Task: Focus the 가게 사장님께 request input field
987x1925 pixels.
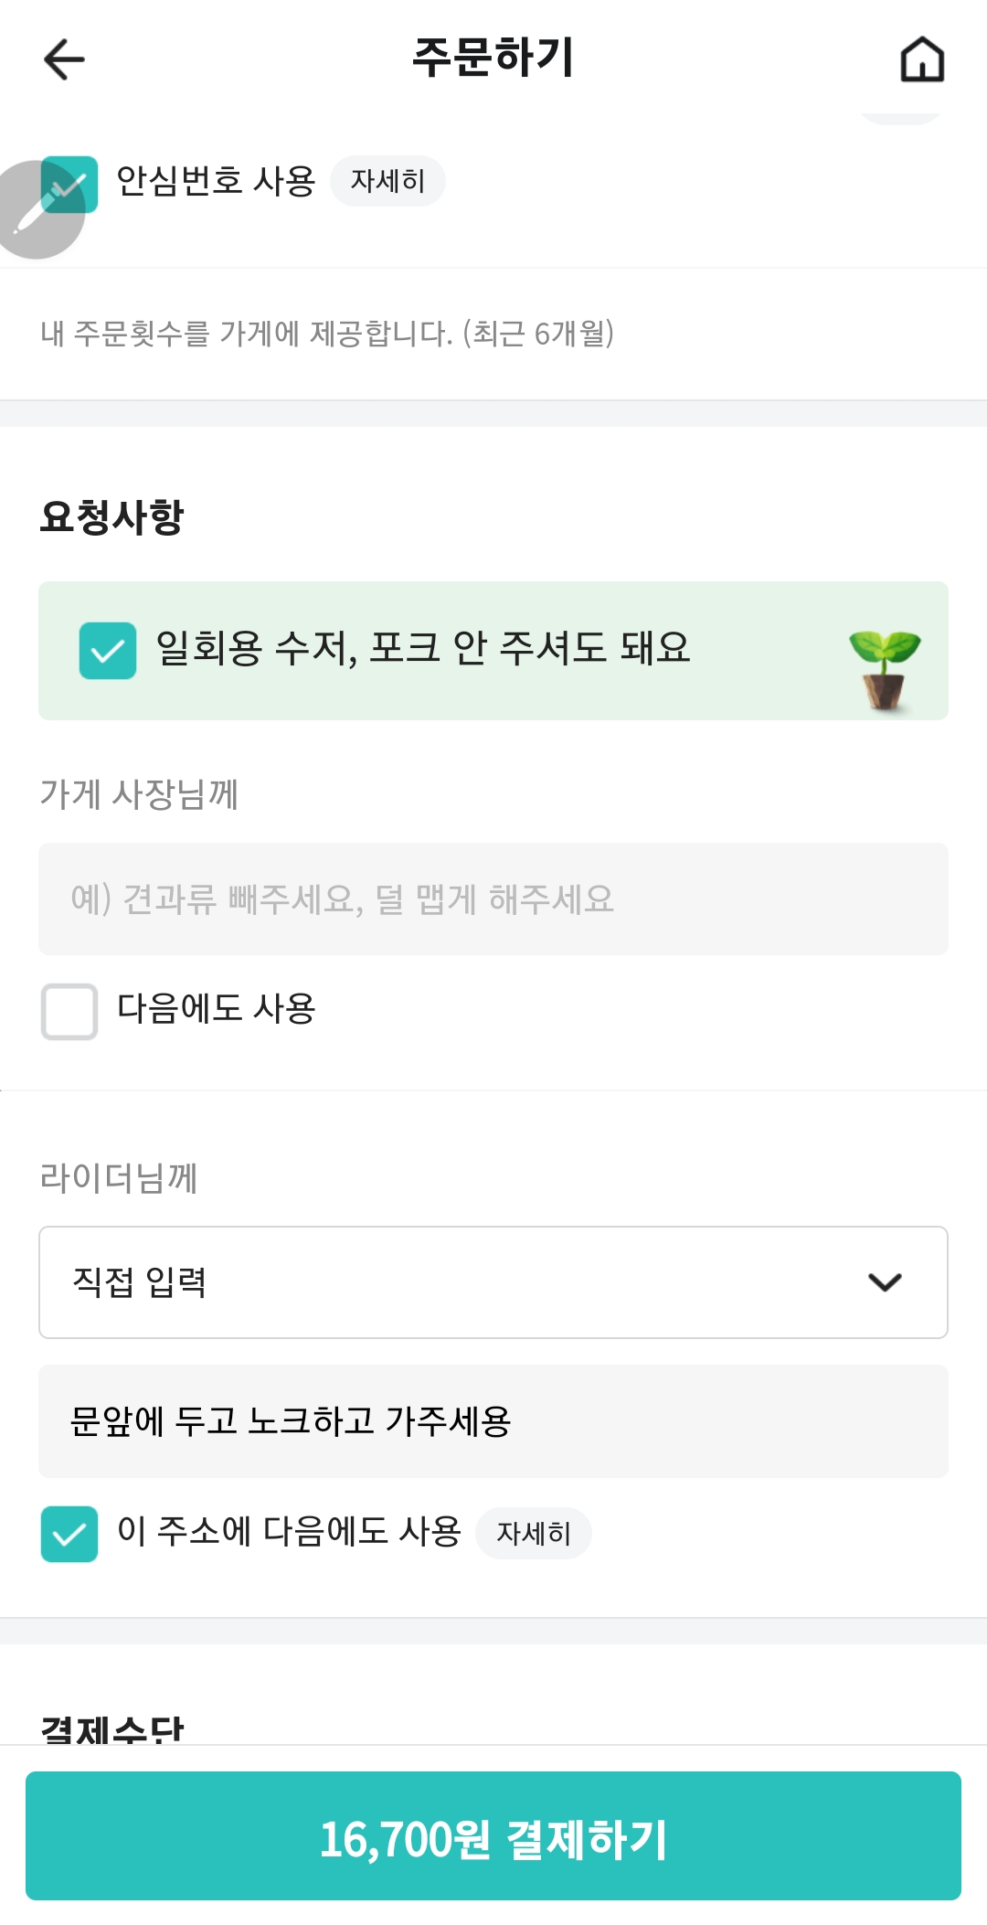Action: pyautogui.click(x=493, y=899)
